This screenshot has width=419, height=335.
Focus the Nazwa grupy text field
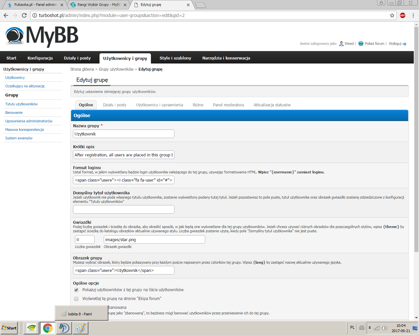124,134
